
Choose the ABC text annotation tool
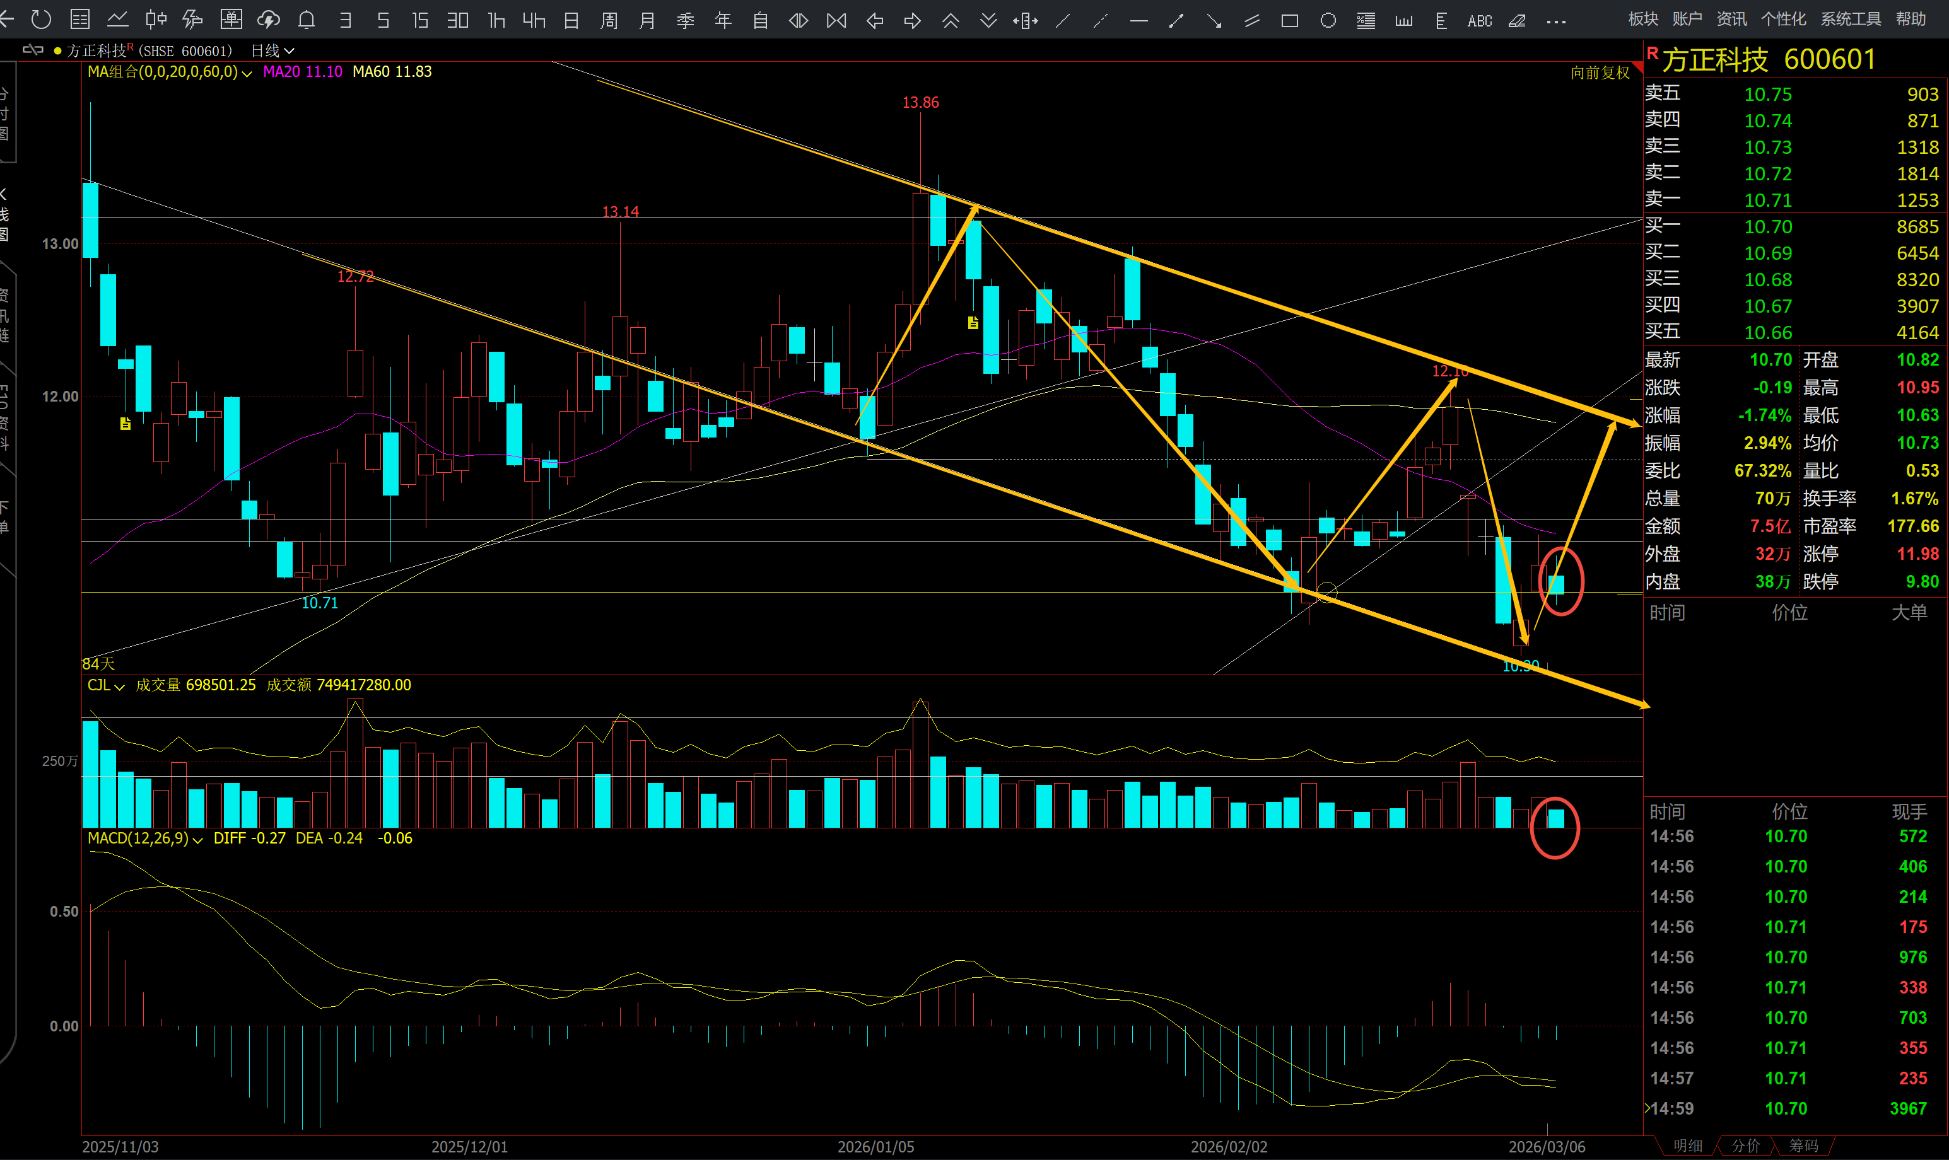tap(1479, 21)
